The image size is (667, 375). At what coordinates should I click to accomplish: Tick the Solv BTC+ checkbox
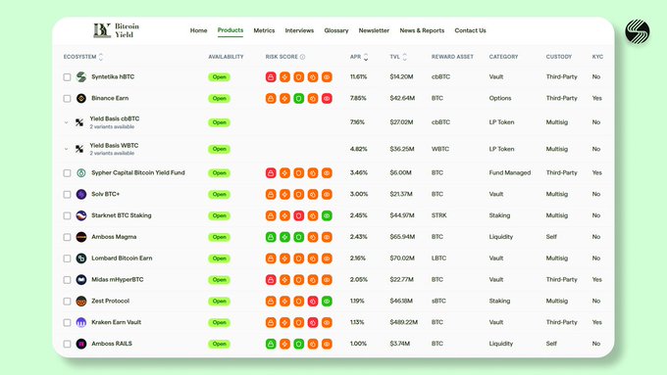pos(68,195)
